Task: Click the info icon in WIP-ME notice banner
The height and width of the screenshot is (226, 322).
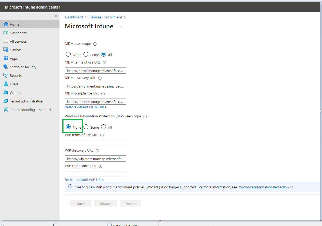Action: pyautogui.click(x=70, y=187)
